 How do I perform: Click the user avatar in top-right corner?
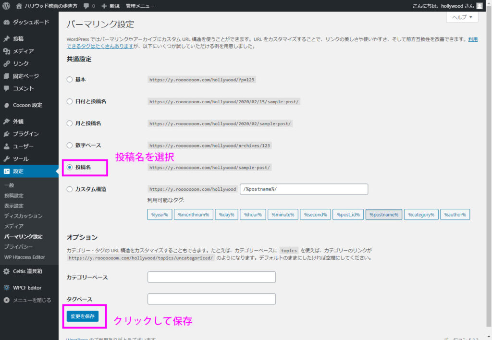(x=479, y=6)
